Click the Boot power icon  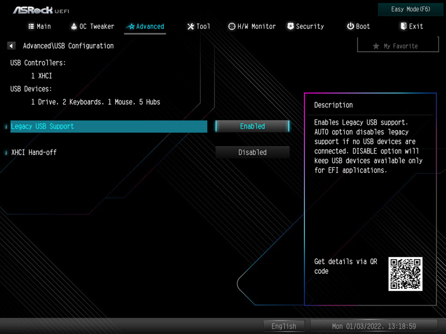(351, 26)
